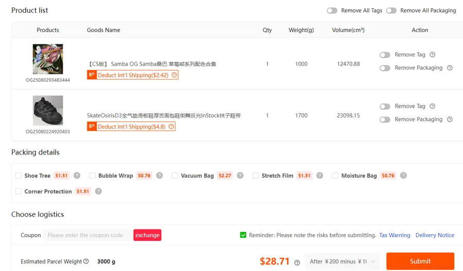Toggle the Remove All Packaging switch

(391, 11)
